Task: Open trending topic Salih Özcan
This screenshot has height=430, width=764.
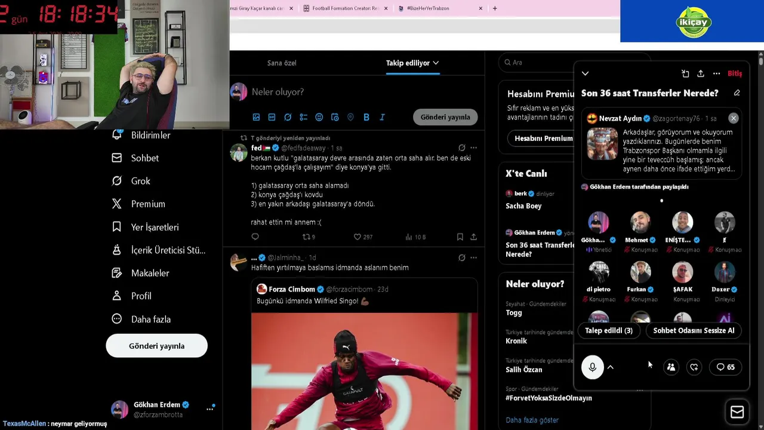Action: [x=524, y=370]
